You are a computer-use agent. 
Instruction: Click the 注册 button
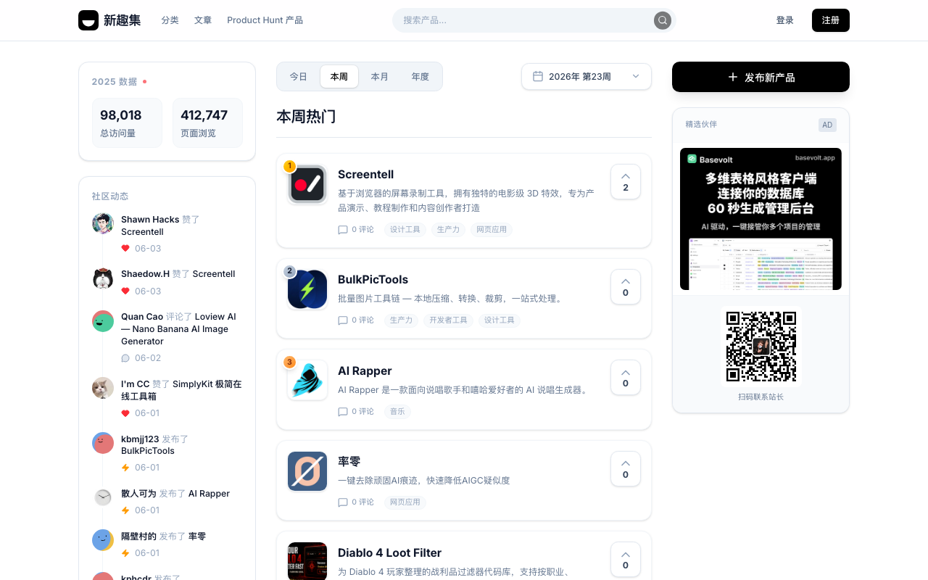coord(831,20)
